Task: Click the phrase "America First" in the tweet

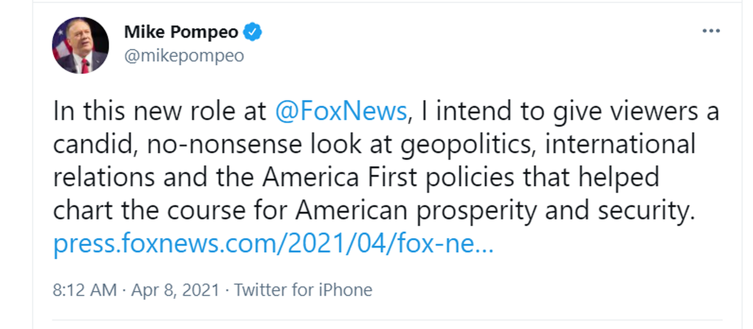Action: point(339,177)
